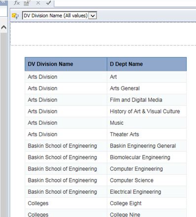Click the up chevron in left panel
This screenshot has height=217, width=196.
click(3, 27)
